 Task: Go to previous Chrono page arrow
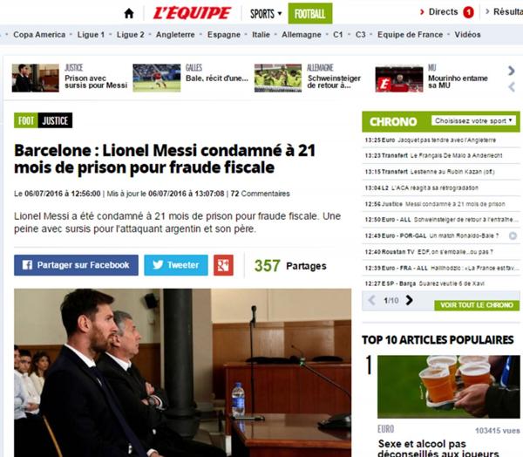click(x=372, y=300)
